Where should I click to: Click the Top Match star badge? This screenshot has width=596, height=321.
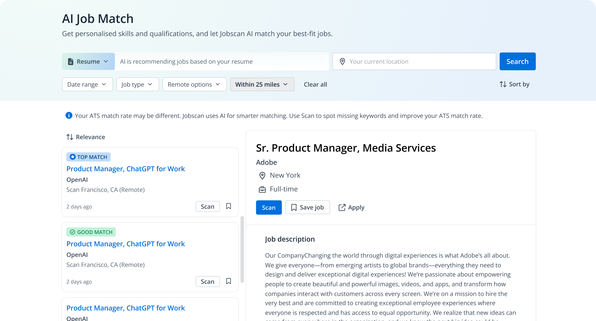coord(73,157)
